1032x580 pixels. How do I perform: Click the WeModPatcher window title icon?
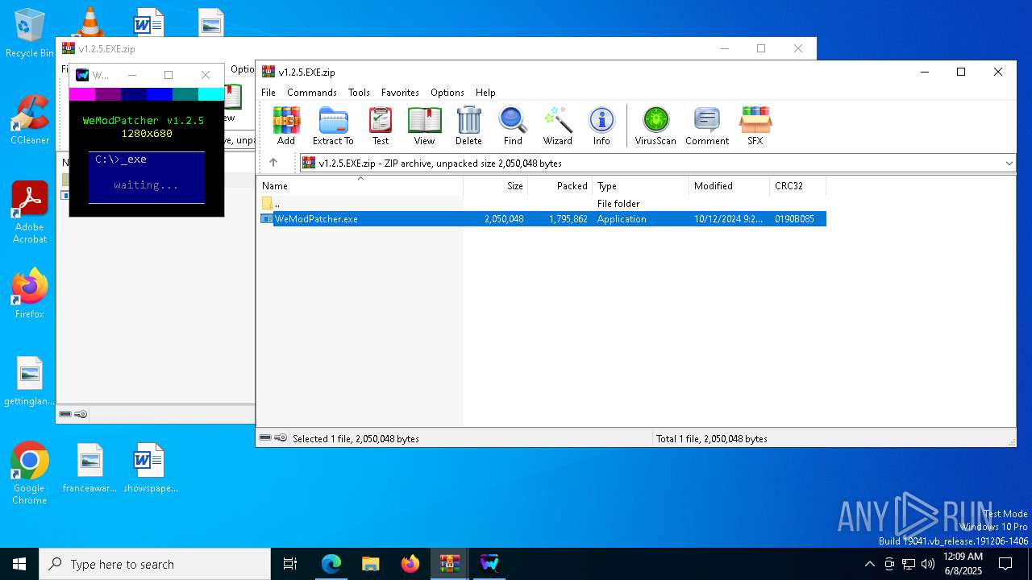tap(82, 75)
